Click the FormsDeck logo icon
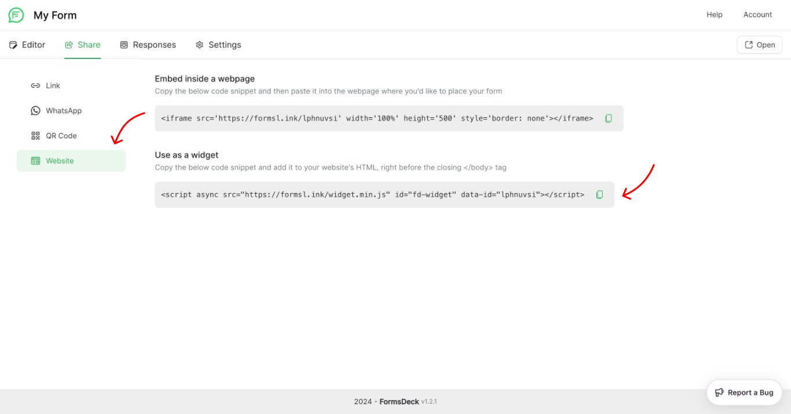Image resolution: width=791 pixels, height=414 pixels. (16, 15)
